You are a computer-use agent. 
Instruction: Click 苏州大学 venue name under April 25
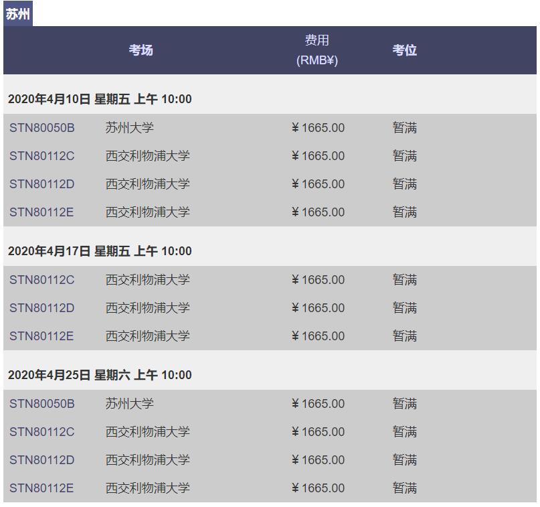pyautogui.click(x=130, y=404)
